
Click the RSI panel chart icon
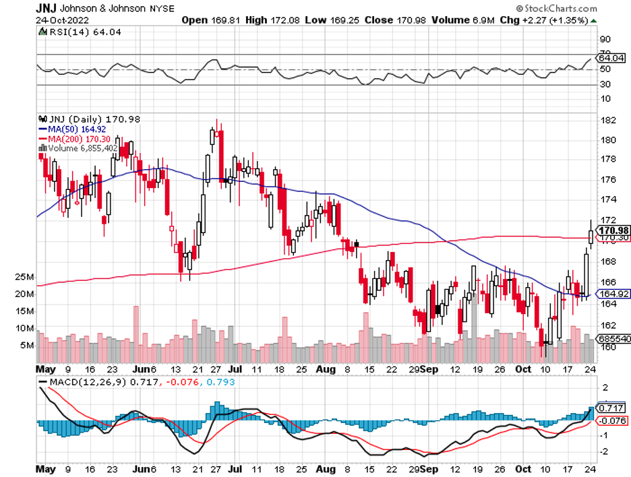click(x=42, y=32)
